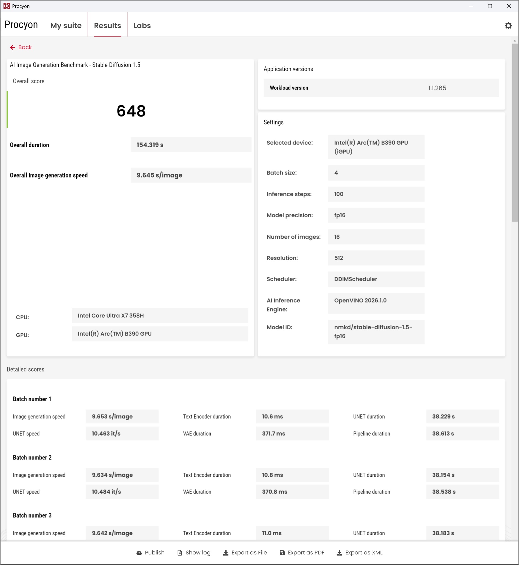Screen dimensions: 519x565
Task: Click Batch 2 VAE duration 370.8 ms
Action: (292, 492)
